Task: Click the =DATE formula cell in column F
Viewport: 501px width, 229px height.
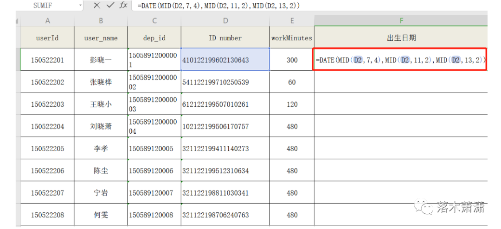Action: pos(401,60)
